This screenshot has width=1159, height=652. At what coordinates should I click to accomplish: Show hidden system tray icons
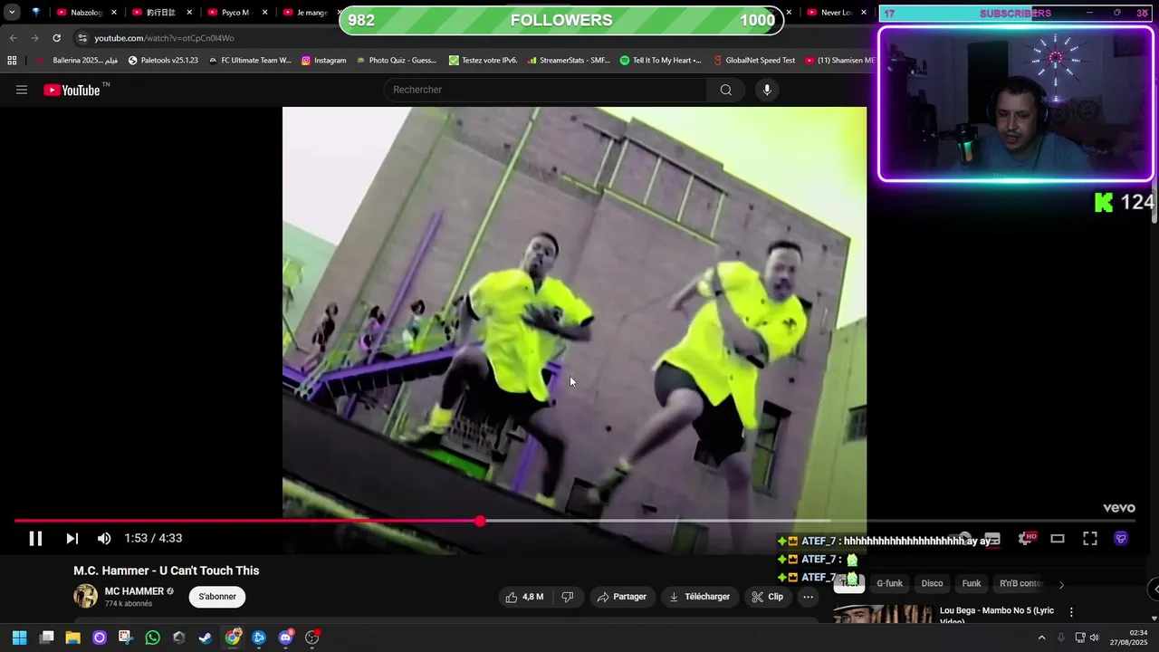[1041, 638]
